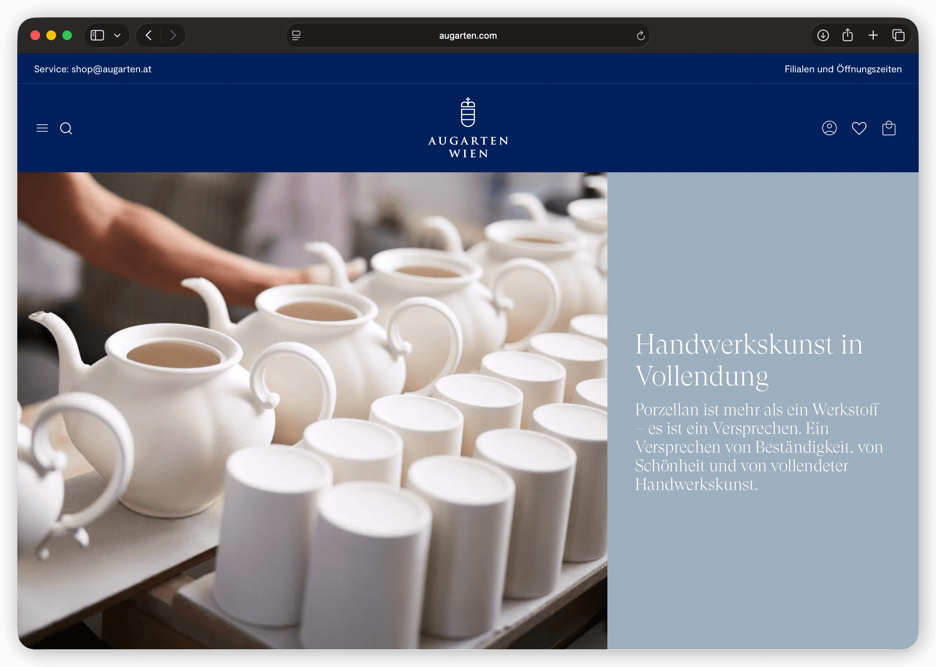Show Safari downloads
936x667 pixels.
823,35
